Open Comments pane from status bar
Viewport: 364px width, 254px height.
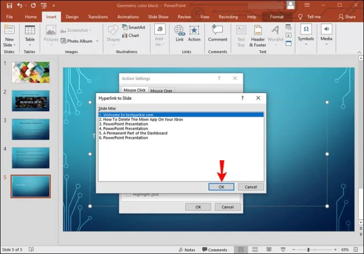click(x=215, y=250)
